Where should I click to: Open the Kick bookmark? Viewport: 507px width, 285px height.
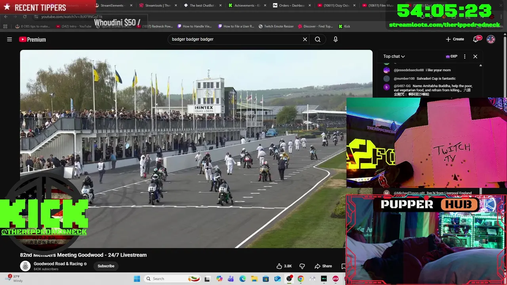344,26
